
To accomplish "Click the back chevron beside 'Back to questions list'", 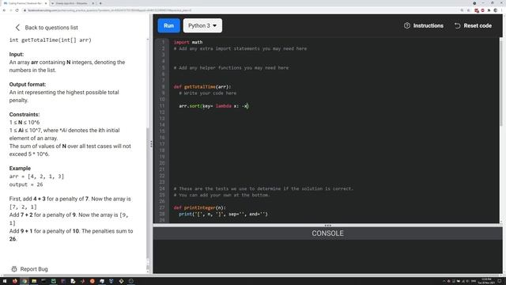I will click(17, 28).
